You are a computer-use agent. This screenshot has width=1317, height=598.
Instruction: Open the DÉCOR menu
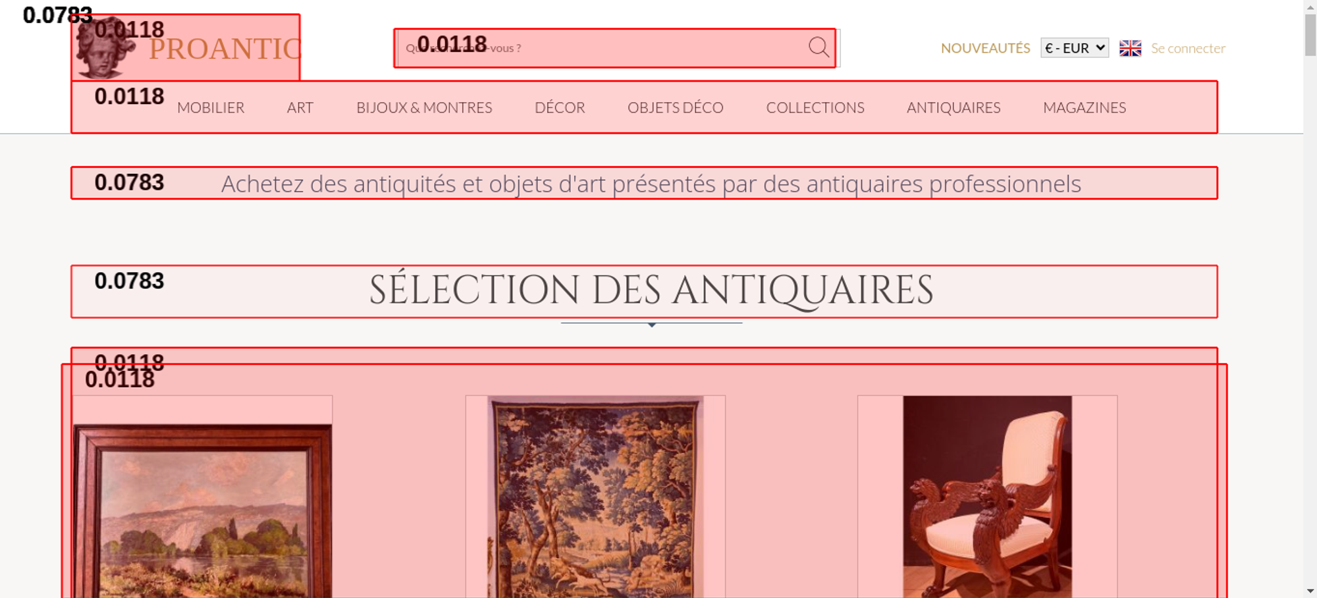coord(560,107)
